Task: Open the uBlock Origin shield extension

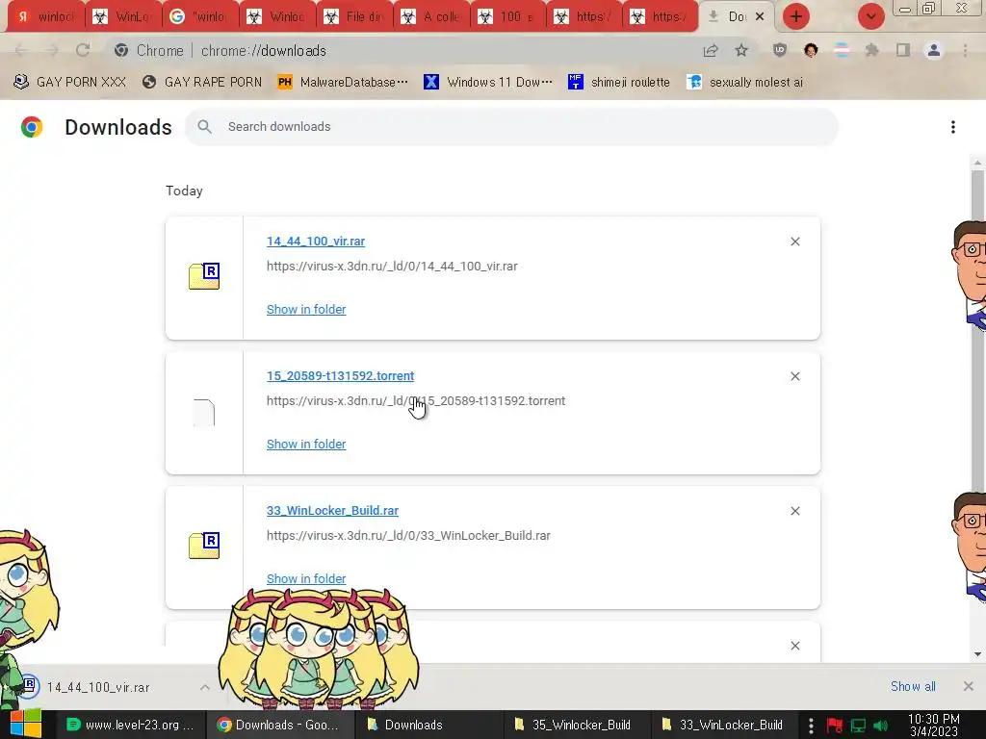Action: pos(780,50)
